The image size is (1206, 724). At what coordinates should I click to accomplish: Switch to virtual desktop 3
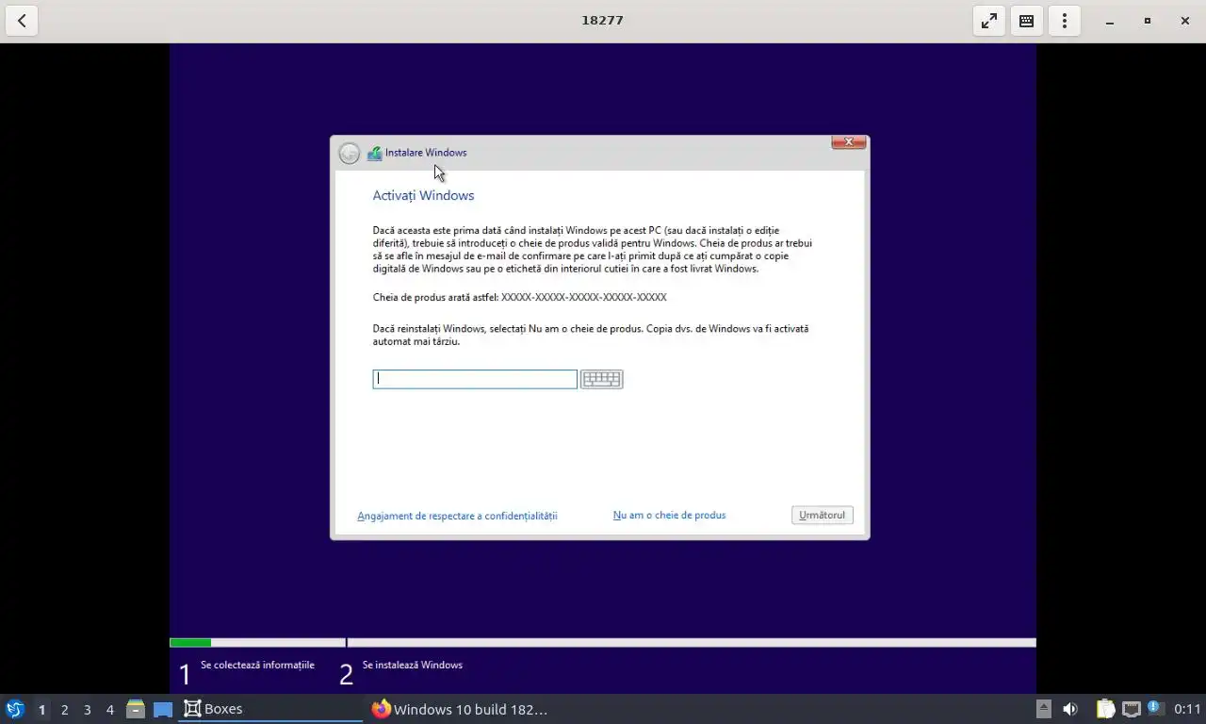coord(87,709)
